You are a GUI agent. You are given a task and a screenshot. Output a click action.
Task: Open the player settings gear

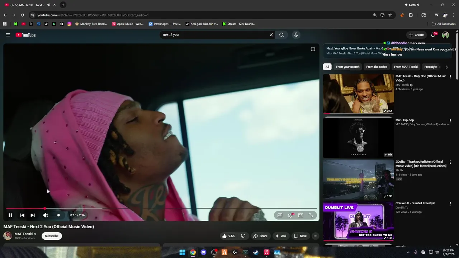click(290, 215)
